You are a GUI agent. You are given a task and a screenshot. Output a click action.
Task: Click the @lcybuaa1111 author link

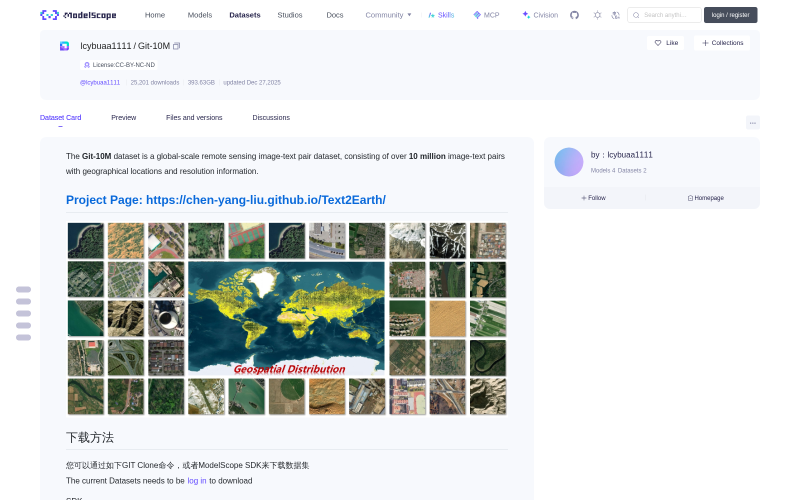(100, 82)
